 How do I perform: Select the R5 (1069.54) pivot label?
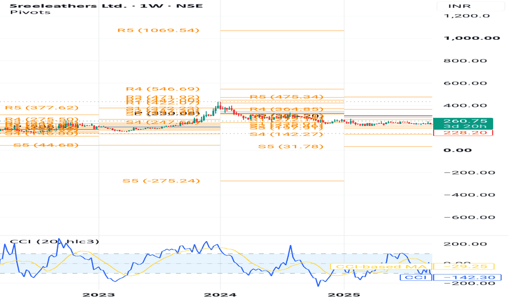coord(158,30)
